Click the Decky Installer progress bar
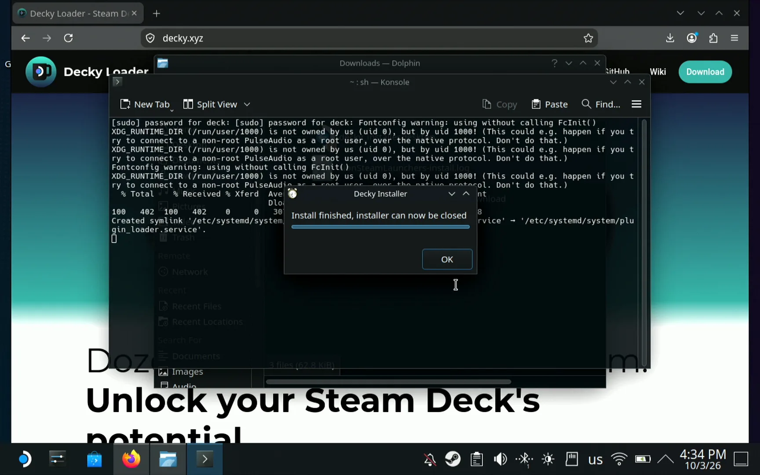 [x=380, y=227]
